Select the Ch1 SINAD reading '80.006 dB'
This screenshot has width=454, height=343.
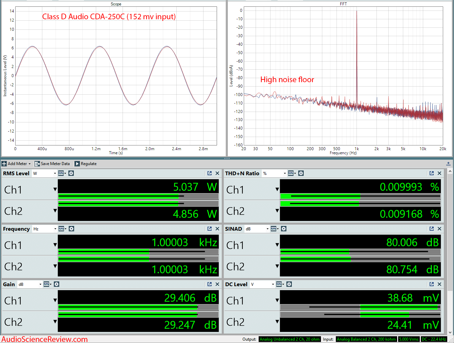coord(412,243)
